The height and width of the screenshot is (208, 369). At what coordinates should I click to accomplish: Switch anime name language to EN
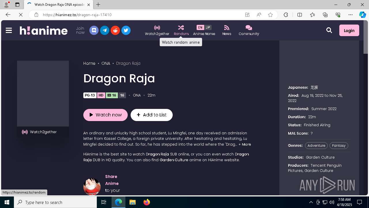pos(200,27)
